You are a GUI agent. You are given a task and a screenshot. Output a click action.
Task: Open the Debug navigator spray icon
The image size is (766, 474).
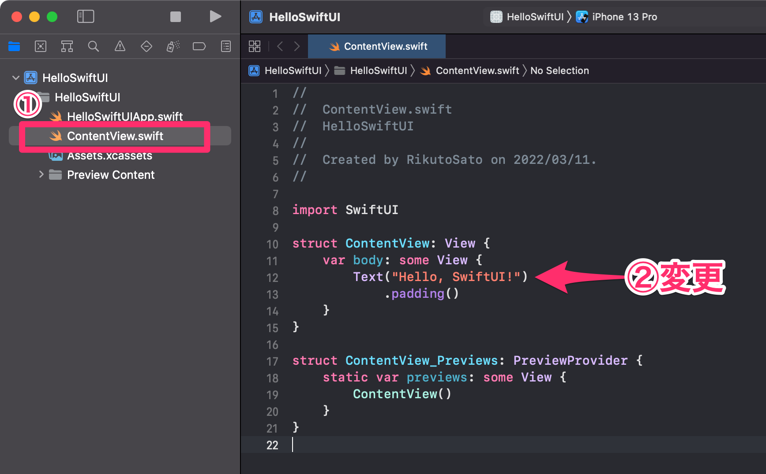coord(173,46)
